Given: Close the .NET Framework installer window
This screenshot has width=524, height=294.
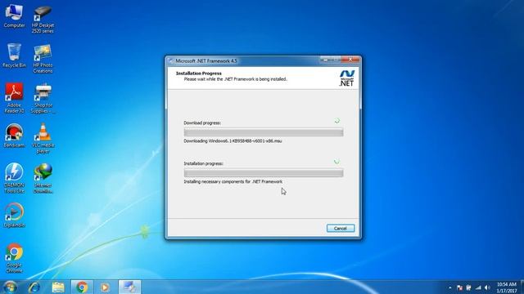Looking at the screenshot, I should coord(350,60).
